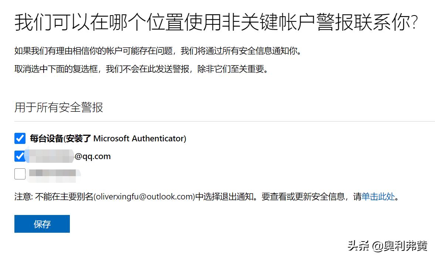
Task: Click the paragraph starting with 取消选中下面的复选框
Action: (141, 69)
